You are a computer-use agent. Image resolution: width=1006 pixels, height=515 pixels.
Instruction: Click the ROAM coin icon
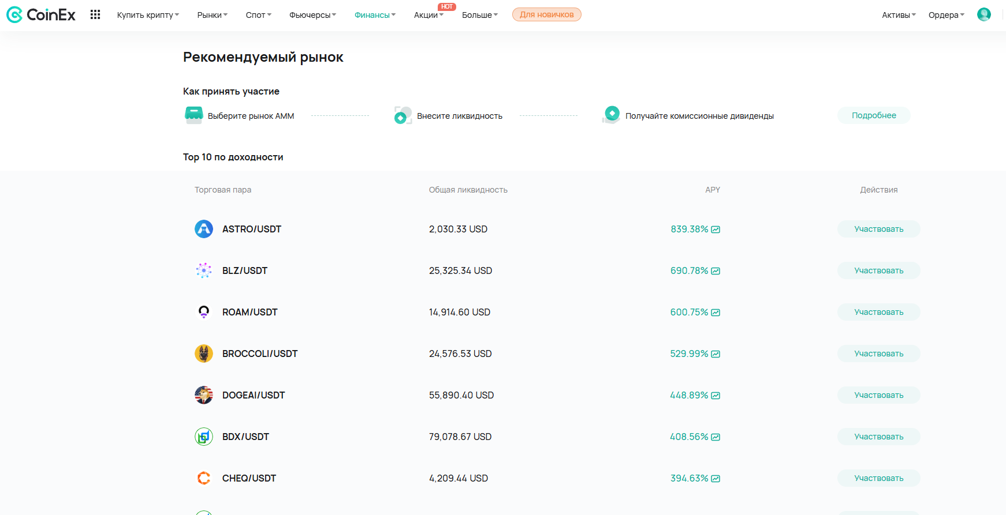click(204, 312)
